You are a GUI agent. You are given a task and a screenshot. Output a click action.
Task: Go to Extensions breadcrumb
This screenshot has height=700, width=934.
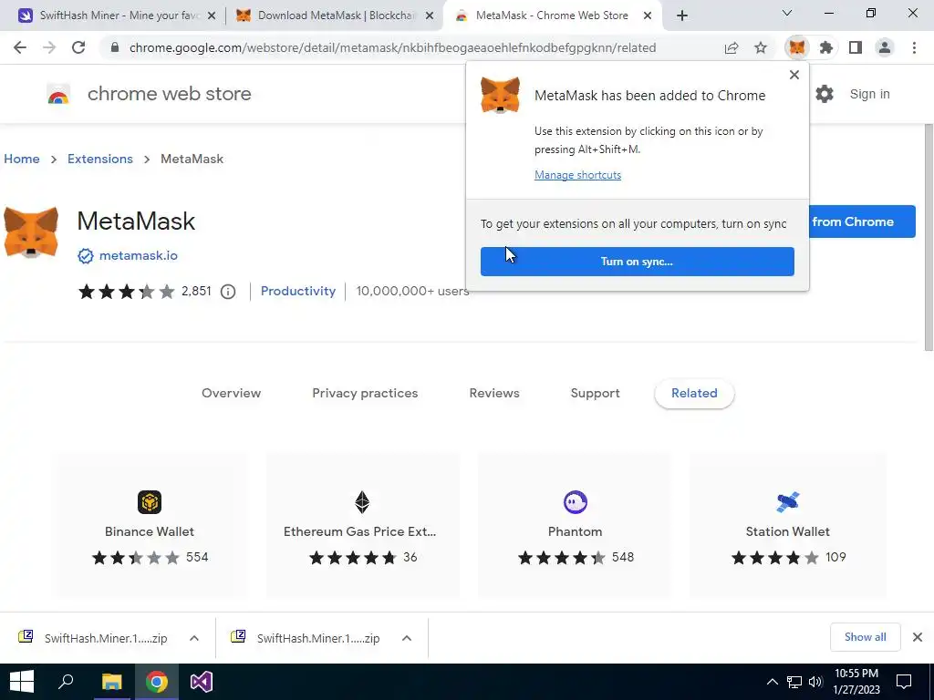click(x=100, y=159)
